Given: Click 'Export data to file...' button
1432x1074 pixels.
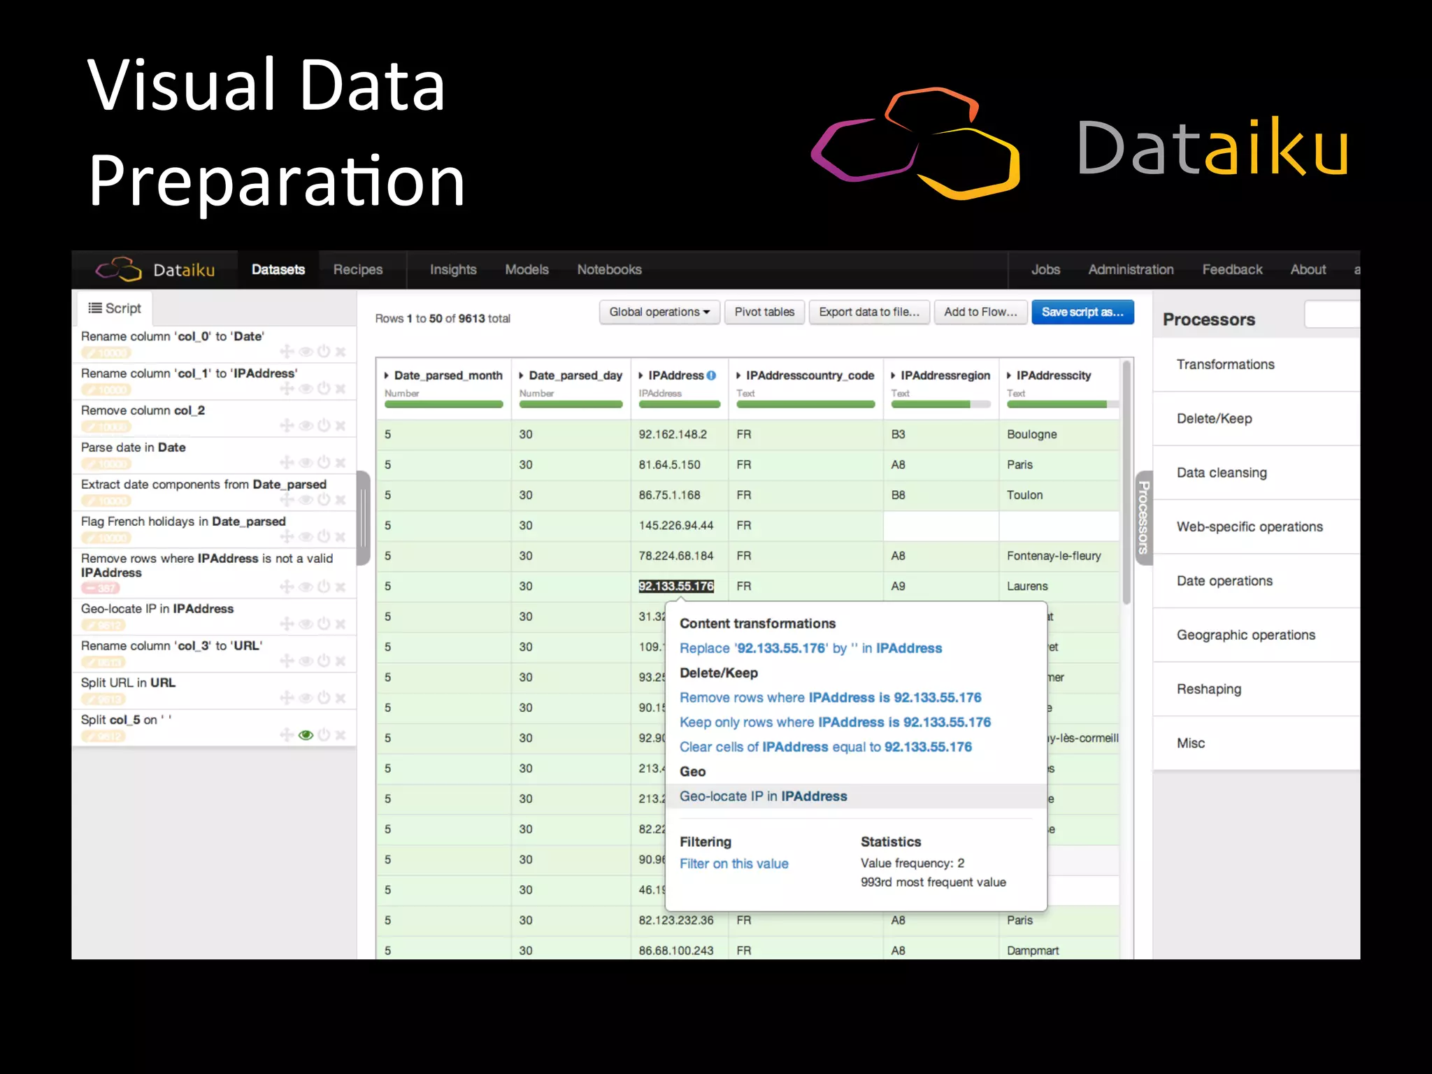Looking at the screenshot, I should click(869, 312).
